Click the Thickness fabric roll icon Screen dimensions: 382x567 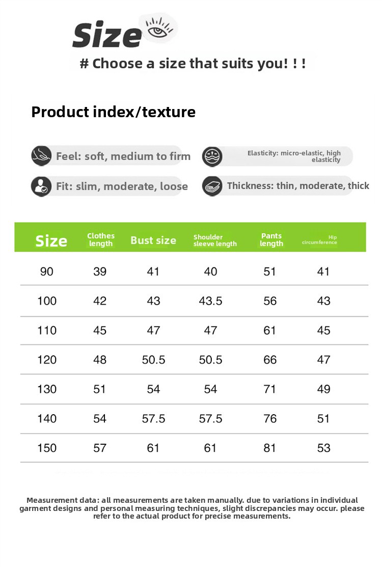pyautogui.click(x=212, y=186)
